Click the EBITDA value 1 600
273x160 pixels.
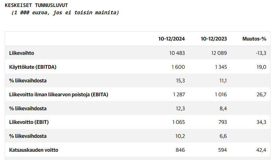pos(179,67)
